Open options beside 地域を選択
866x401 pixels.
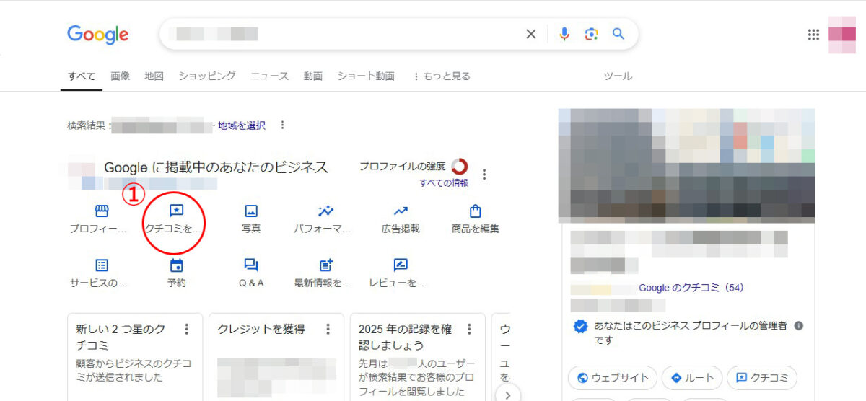(282, 125)
